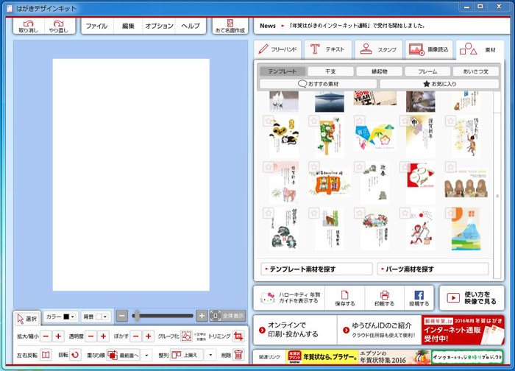Click the 左右反転 flip horizontal icon
Screen dimensions: 515x371
coord(46,355)
